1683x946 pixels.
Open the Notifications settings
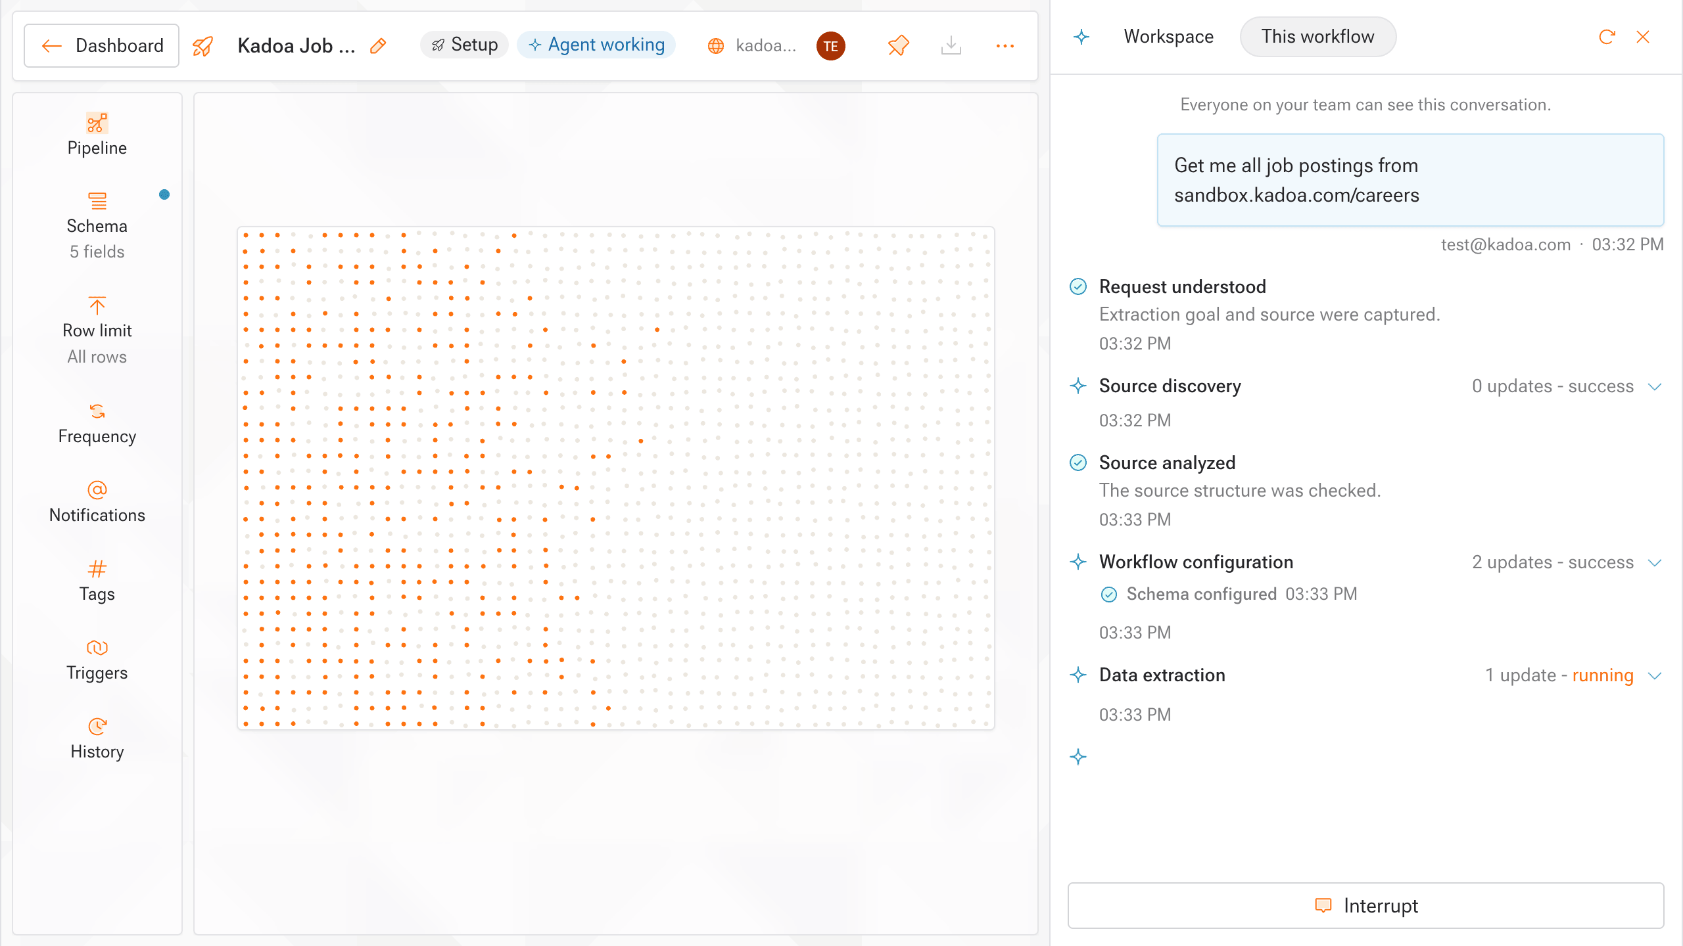point(97,503)
